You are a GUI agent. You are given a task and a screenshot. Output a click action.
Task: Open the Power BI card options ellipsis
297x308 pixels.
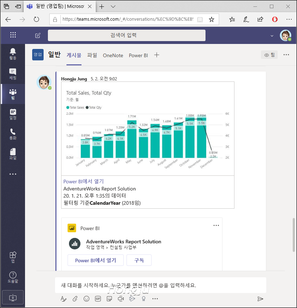tap(216, 225)
